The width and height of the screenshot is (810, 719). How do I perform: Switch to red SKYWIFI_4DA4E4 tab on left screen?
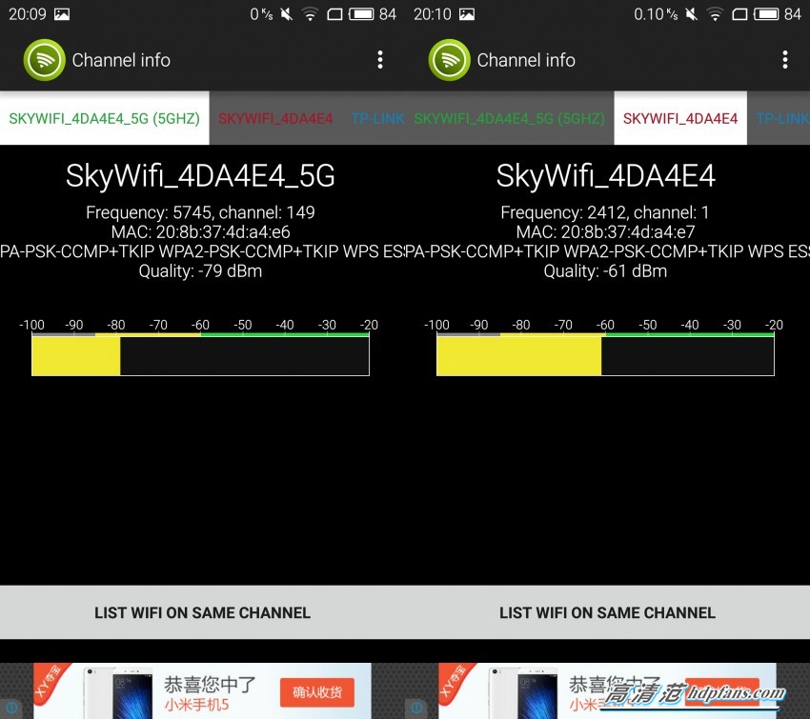click(x=275, y=119)
